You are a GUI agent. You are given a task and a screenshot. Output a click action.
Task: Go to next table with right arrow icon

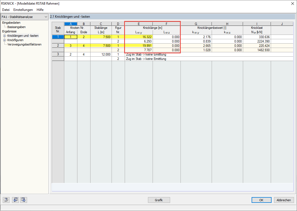pos(24,200)
